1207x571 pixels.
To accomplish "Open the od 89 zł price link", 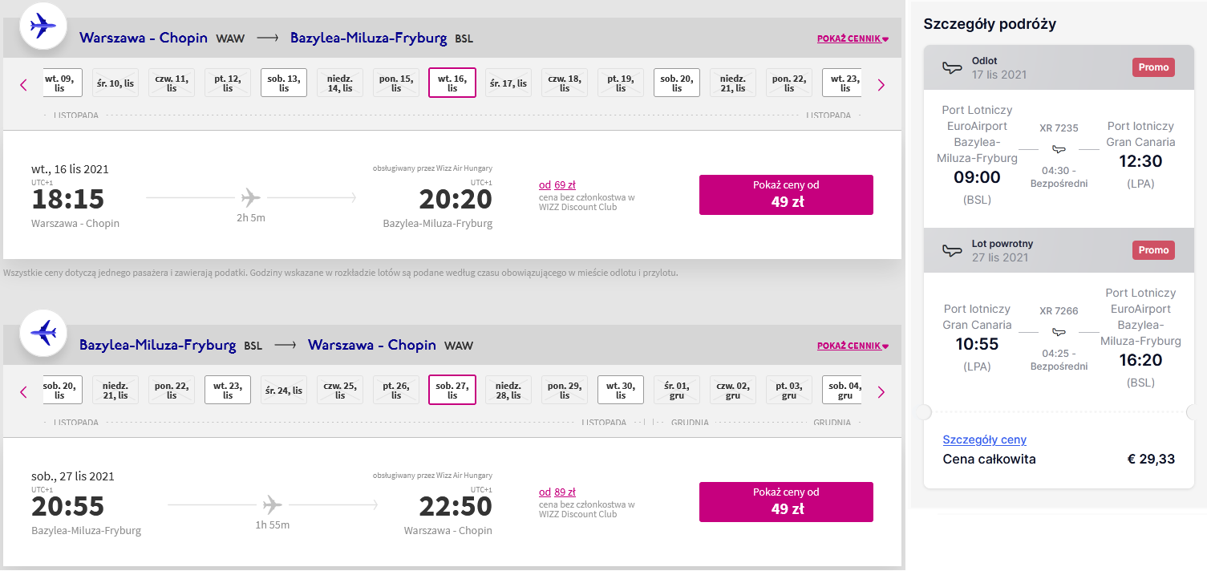I will point(557,492).
